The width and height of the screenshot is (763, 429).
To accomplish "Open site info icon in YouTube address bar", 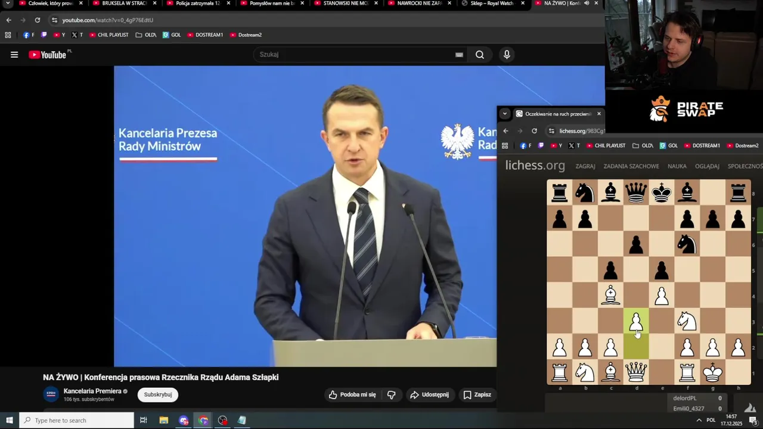I will (x=54, y=20).
